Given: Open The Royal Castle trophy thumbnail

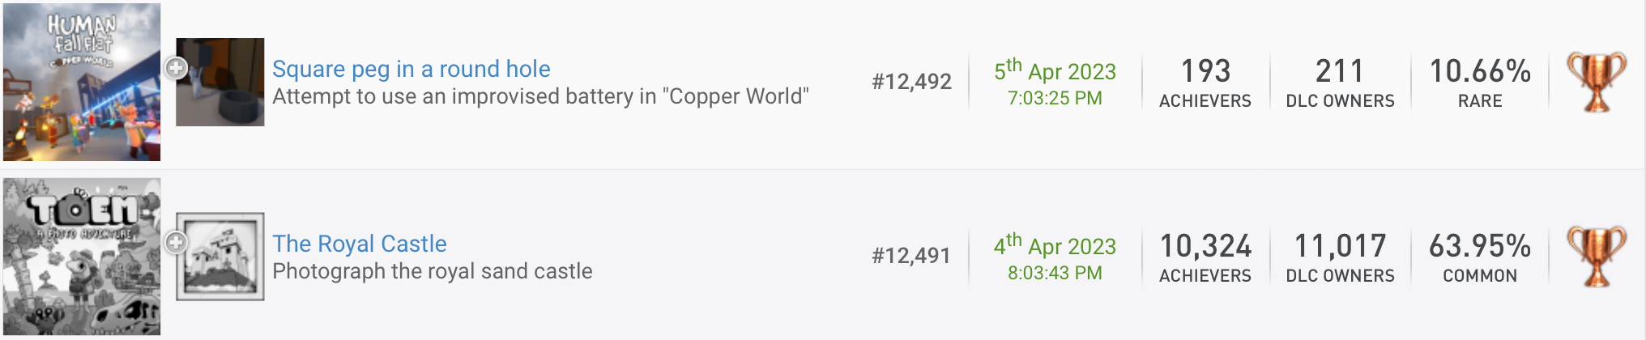Looking at the screenshot, I should pyautogui.click(x=220, y=257).
